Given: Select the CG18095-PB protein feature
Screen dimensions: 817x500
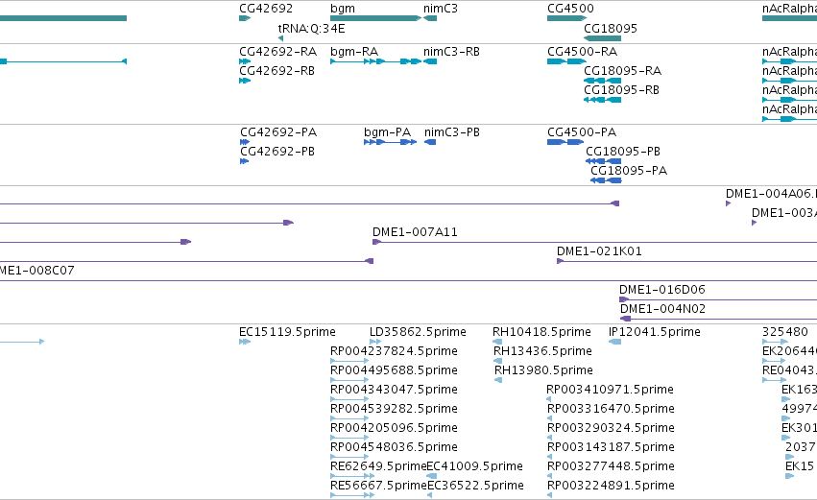Looking at the screenshot, I should (x=603, y=161).
